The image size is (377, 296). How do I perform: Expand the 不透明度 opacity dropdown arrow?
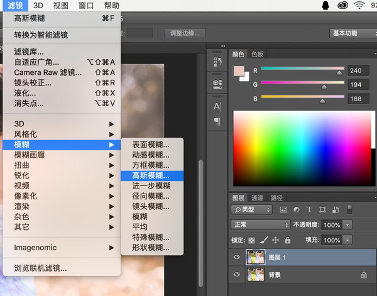(347, 224)
